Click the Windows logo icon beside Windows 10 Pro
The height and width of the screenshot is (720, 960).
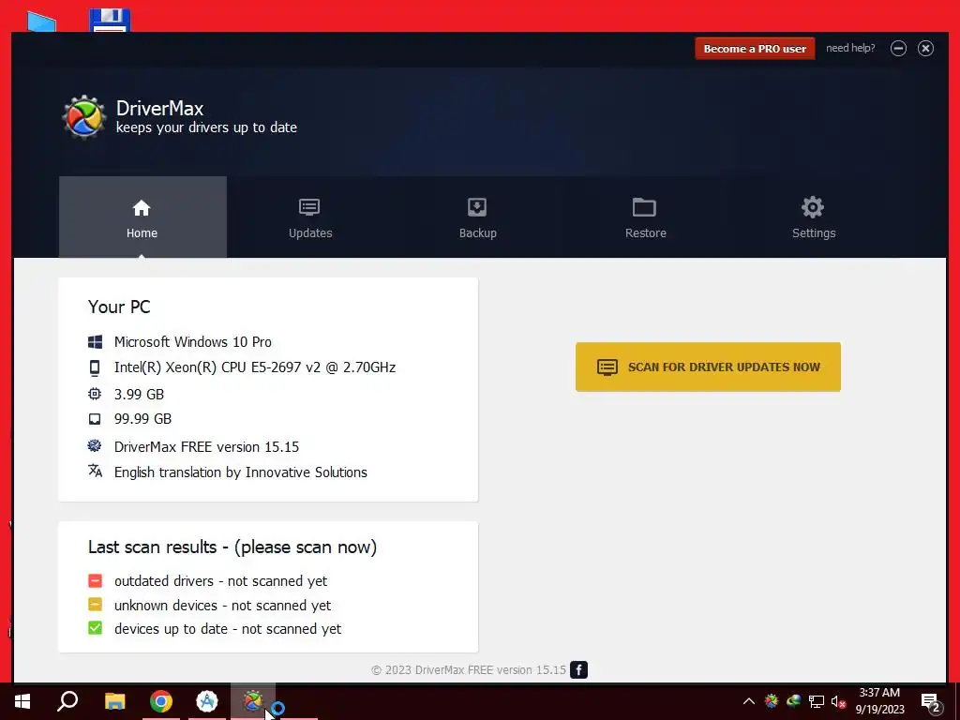click(x=95, y=341)
